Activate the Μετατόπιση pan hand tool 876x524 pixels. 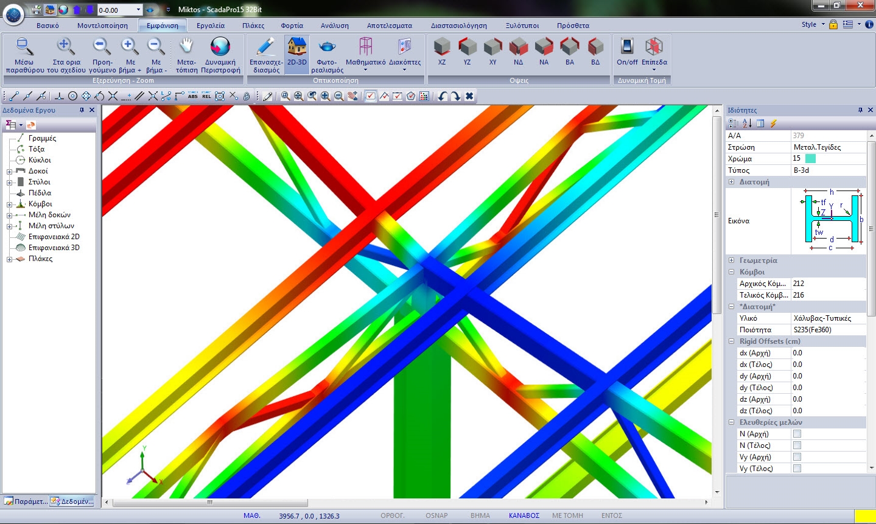click(x=186, y=46)
